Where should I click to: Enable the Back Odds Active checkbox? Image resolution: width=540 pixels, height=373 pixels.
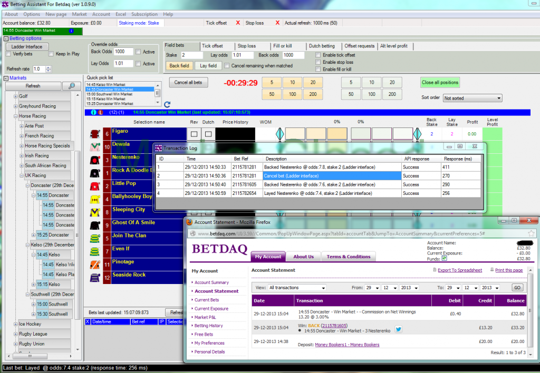[x=138, y=52]
